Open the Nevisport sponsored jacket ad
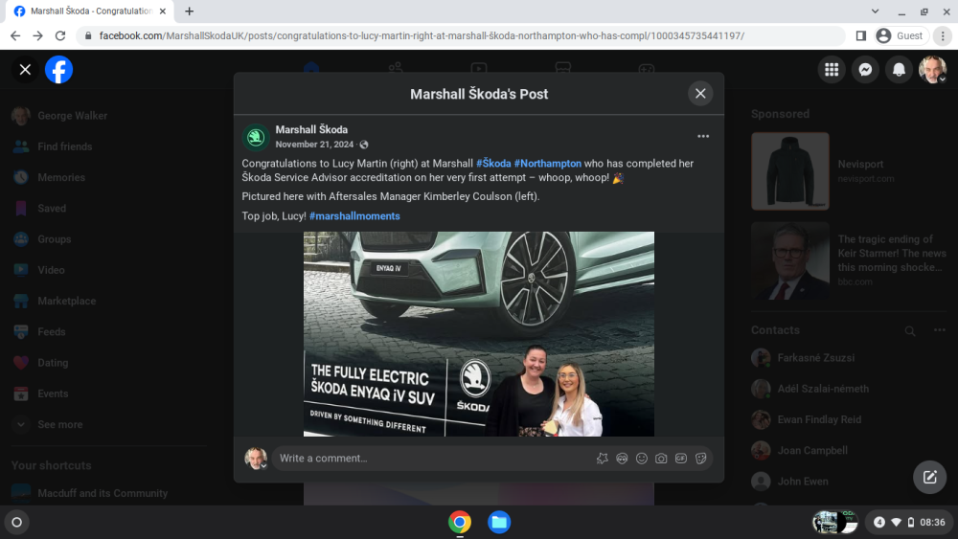Screen dimensions: 958x539 coord(849,171)
